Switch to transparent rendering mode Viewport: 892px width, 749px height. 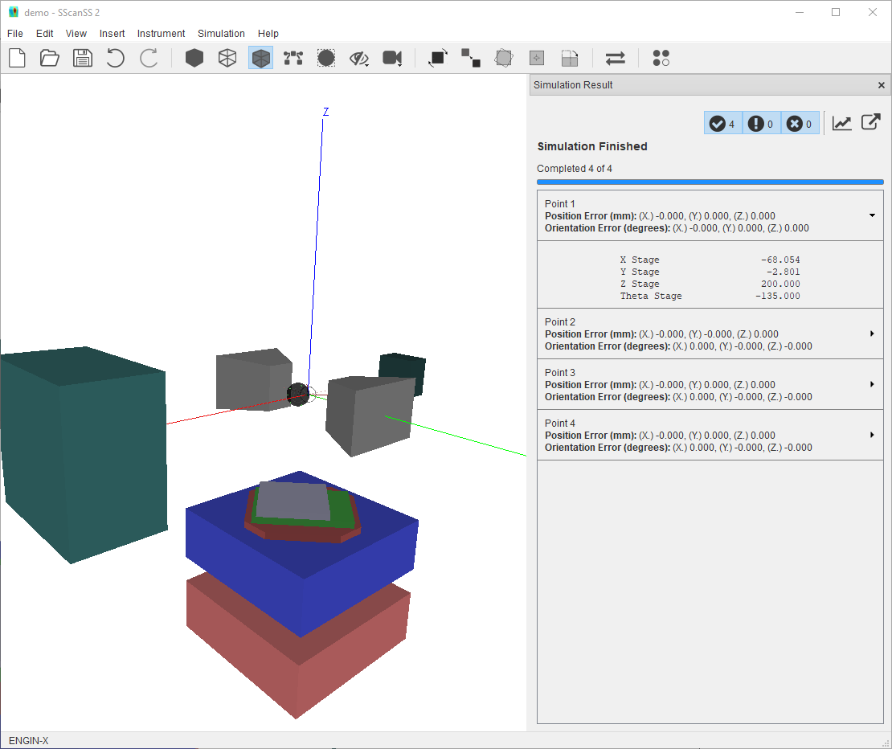pos(260,58)
